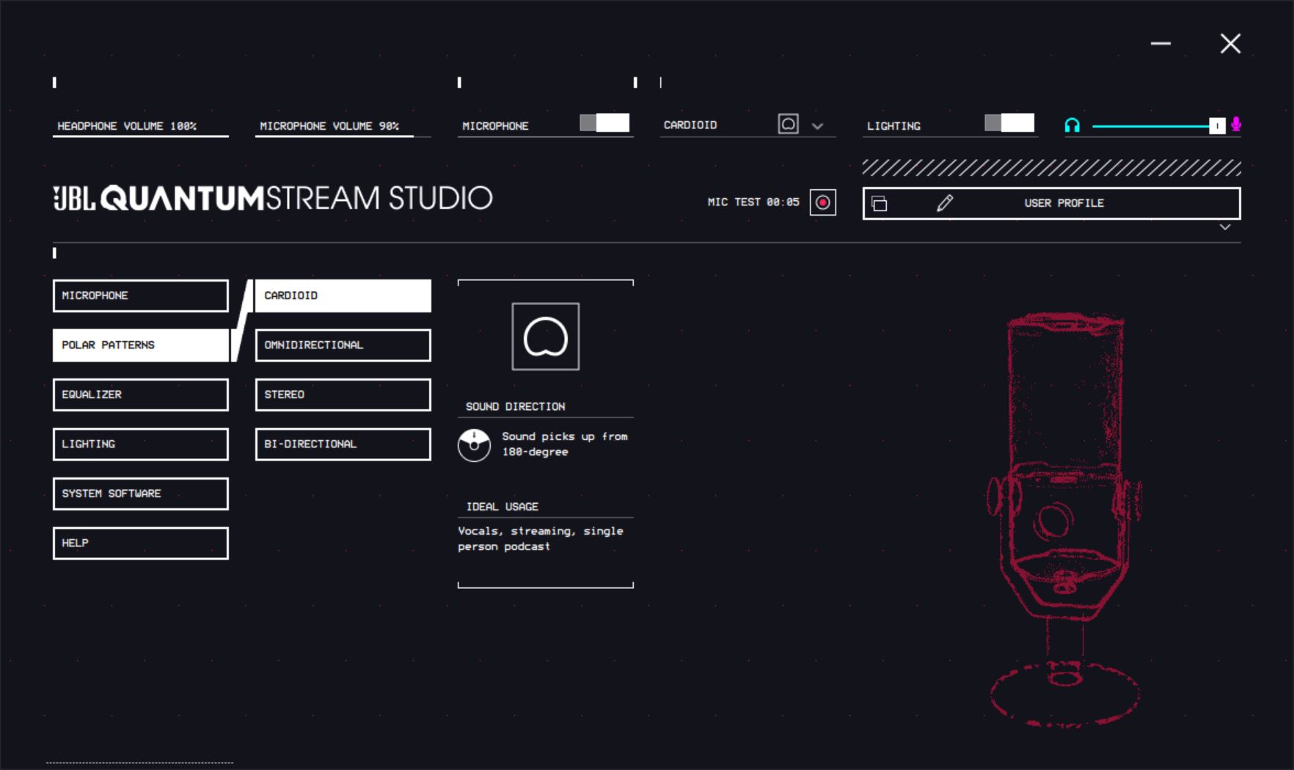
Task: Click the headphone-mic balance slider handle
Action: click(1217, 126)
